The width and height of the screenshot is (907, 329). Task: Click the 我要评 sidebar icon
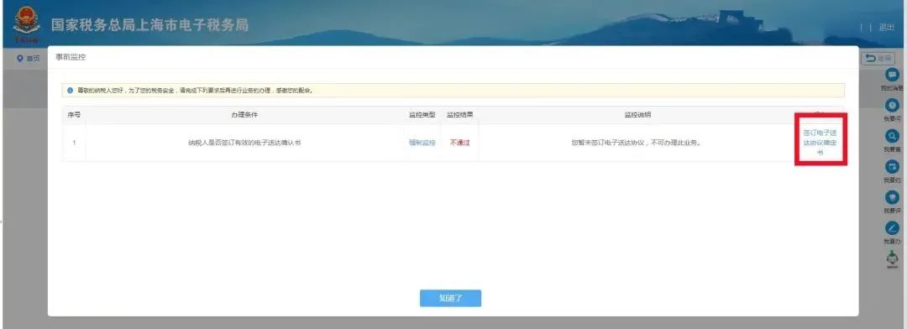click(892, 197)
